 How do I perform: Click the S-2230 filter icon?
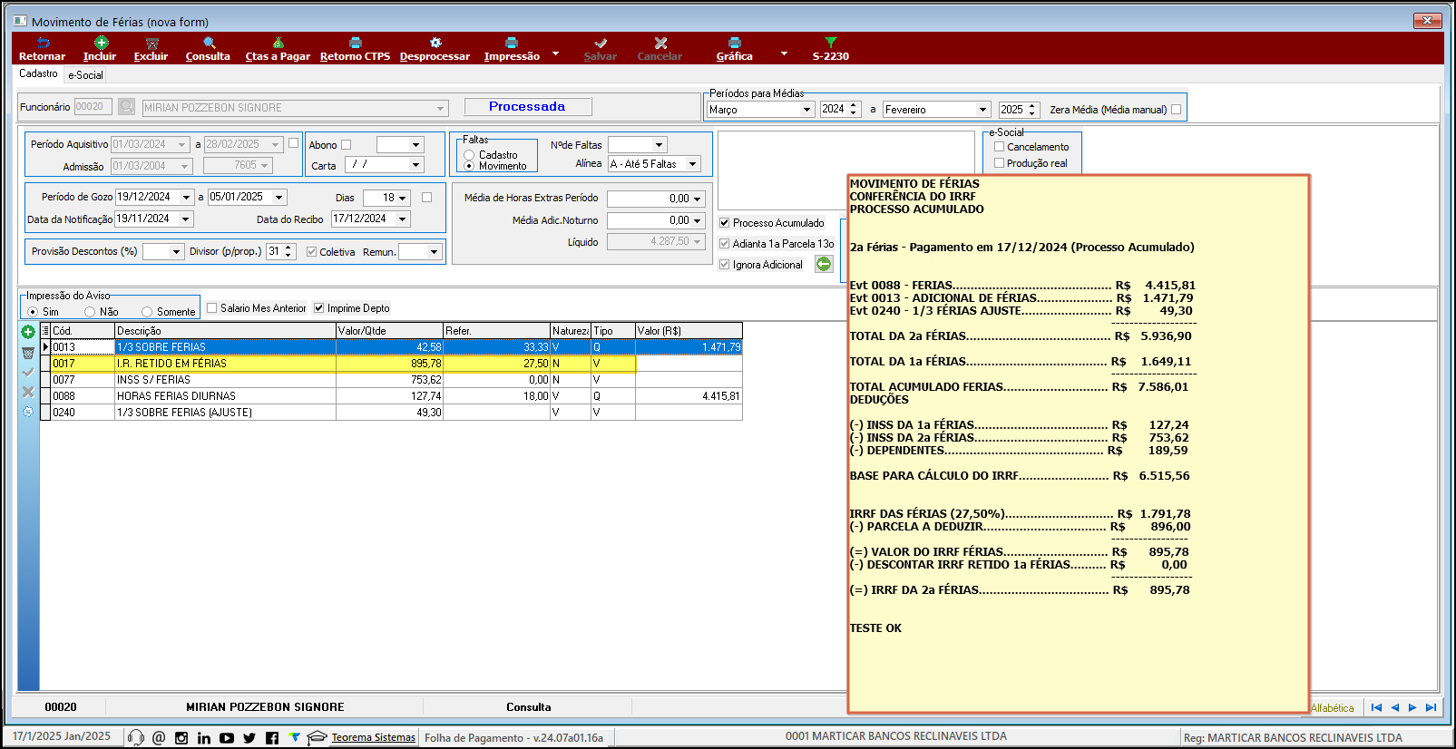pos(831,43)
